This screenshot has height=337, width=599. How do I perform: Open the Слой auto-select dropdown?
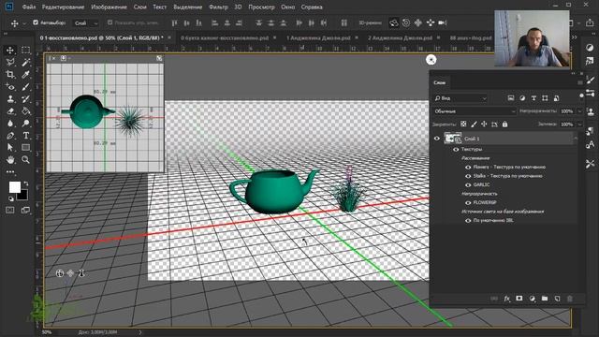[x=85, y=23]
